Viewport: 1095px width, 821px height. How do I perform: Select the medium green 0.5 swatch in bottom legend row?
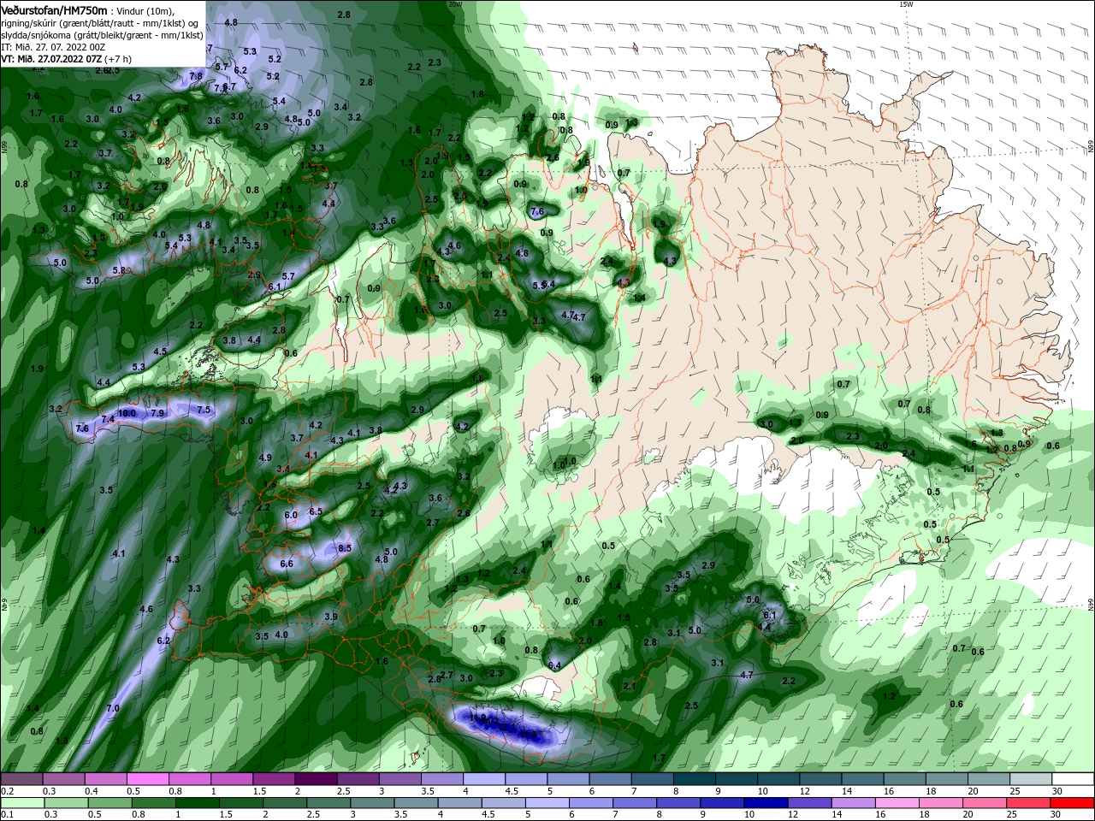pyautogui.click(x=109, y=803)
